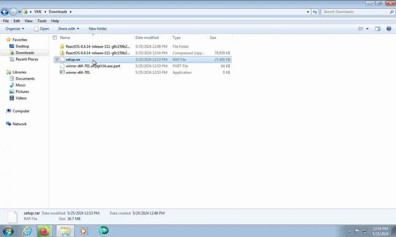Viewport: 396px width, 237px height.
Task: Click the teal round taskbar app icon
Action: 104,231
